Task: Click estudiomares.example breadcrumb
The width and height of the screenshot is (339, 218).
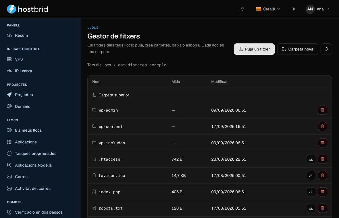Action: 142,65
